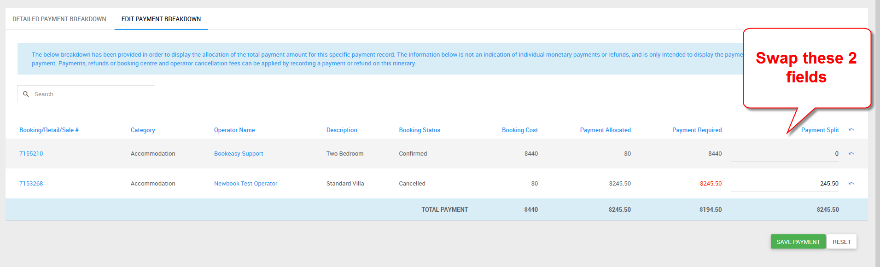
Task: Sort by Payment Split column header
Action: click(x=820, y=130)
